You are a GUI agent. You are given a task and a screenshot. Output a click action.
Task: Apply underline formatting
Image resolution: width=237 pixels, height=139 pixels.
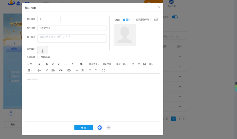click(53, 64)
